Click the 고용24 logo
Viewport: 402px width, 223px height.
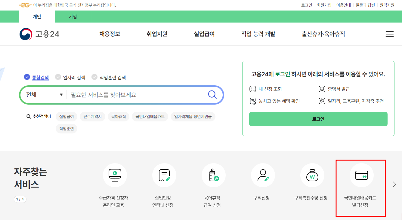pos(39,34)
